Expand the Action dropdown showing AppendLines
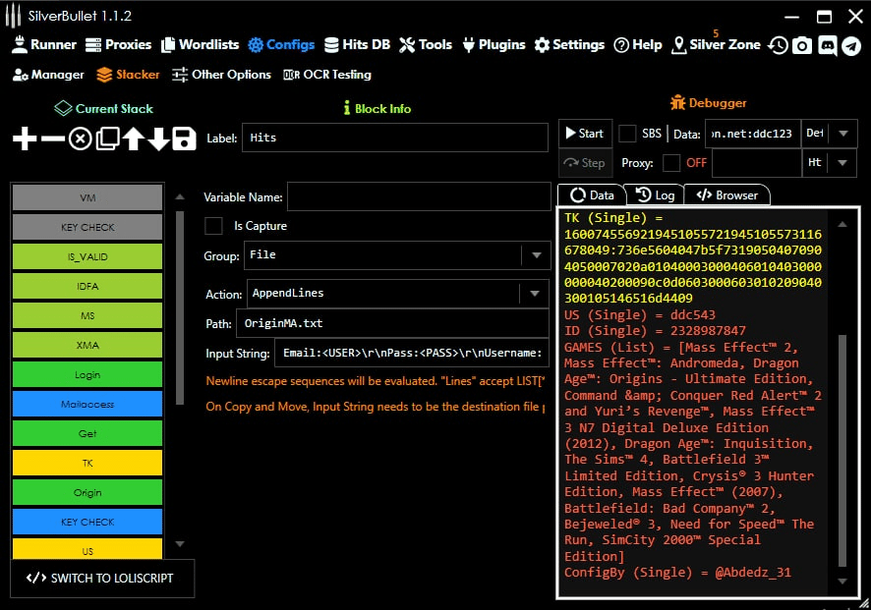Image resolution: width=871 pixels, height=610 pixels. tap(535, 293)
